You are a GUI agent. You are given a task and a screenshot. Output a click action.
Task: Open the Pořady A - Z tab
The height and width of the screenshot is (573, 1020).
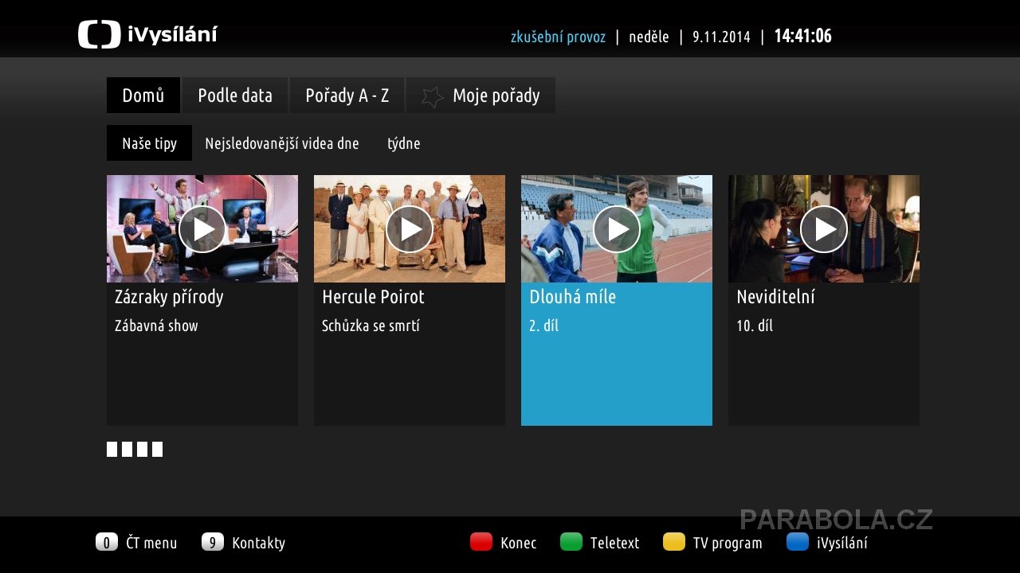click(x=347, y=95)
